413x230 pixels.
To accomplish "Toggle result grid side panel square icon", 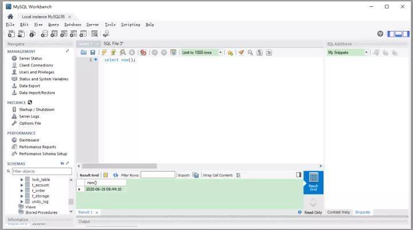I will coord(298,175).
